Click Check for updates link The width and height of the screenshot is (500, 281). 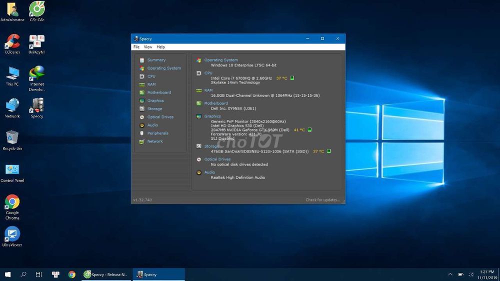point(322,200)
